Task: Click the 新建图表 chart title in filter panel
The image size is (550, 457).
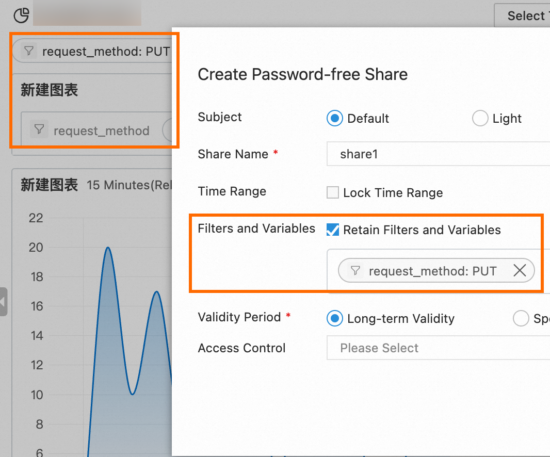Action: click(x=49, y=90)
